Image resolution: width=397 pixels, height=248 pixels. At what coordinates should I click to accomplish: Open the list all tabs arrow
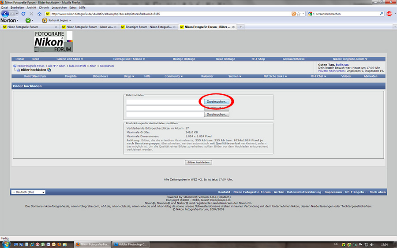click(x=395, y=27)
